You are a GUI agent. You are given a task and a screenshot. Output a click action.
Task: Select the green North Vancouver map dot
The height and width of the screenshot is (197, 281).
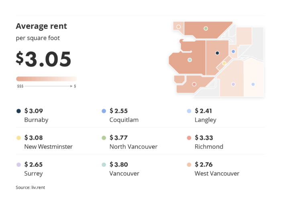(x=206, y=28)
